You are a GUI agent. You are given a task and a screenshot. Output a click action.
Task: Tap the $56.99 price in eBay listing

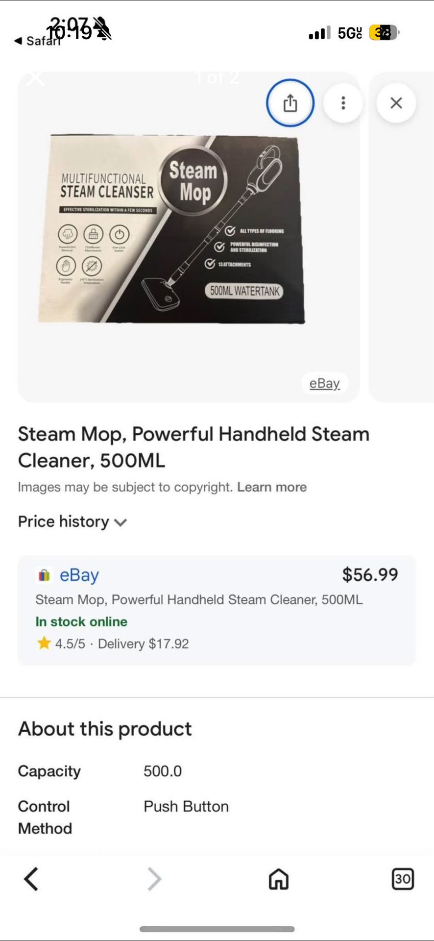click(370, 575)
